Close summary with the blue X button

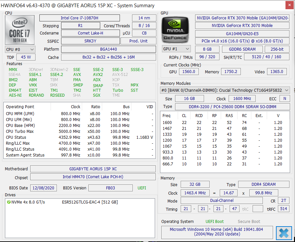point(284,233)
